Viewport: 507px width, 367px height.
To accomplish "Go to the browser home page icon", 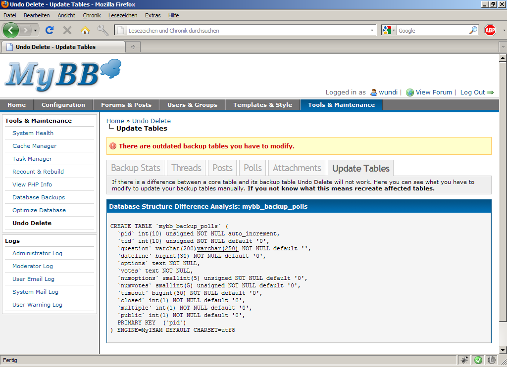I will coord(85,30).
